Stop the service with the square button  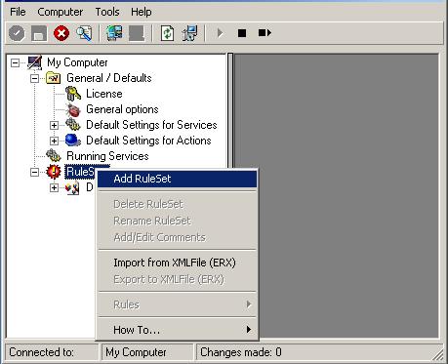[242, 33]
